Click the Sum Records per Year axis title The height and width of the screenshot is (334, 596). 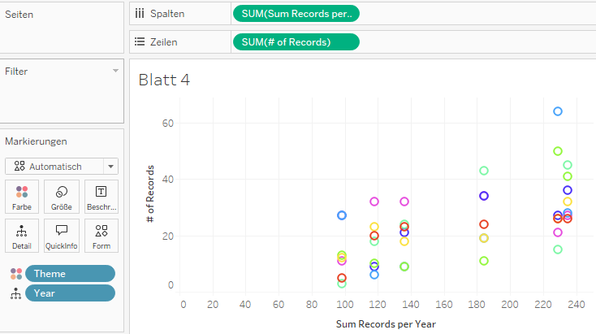point(386,324)
